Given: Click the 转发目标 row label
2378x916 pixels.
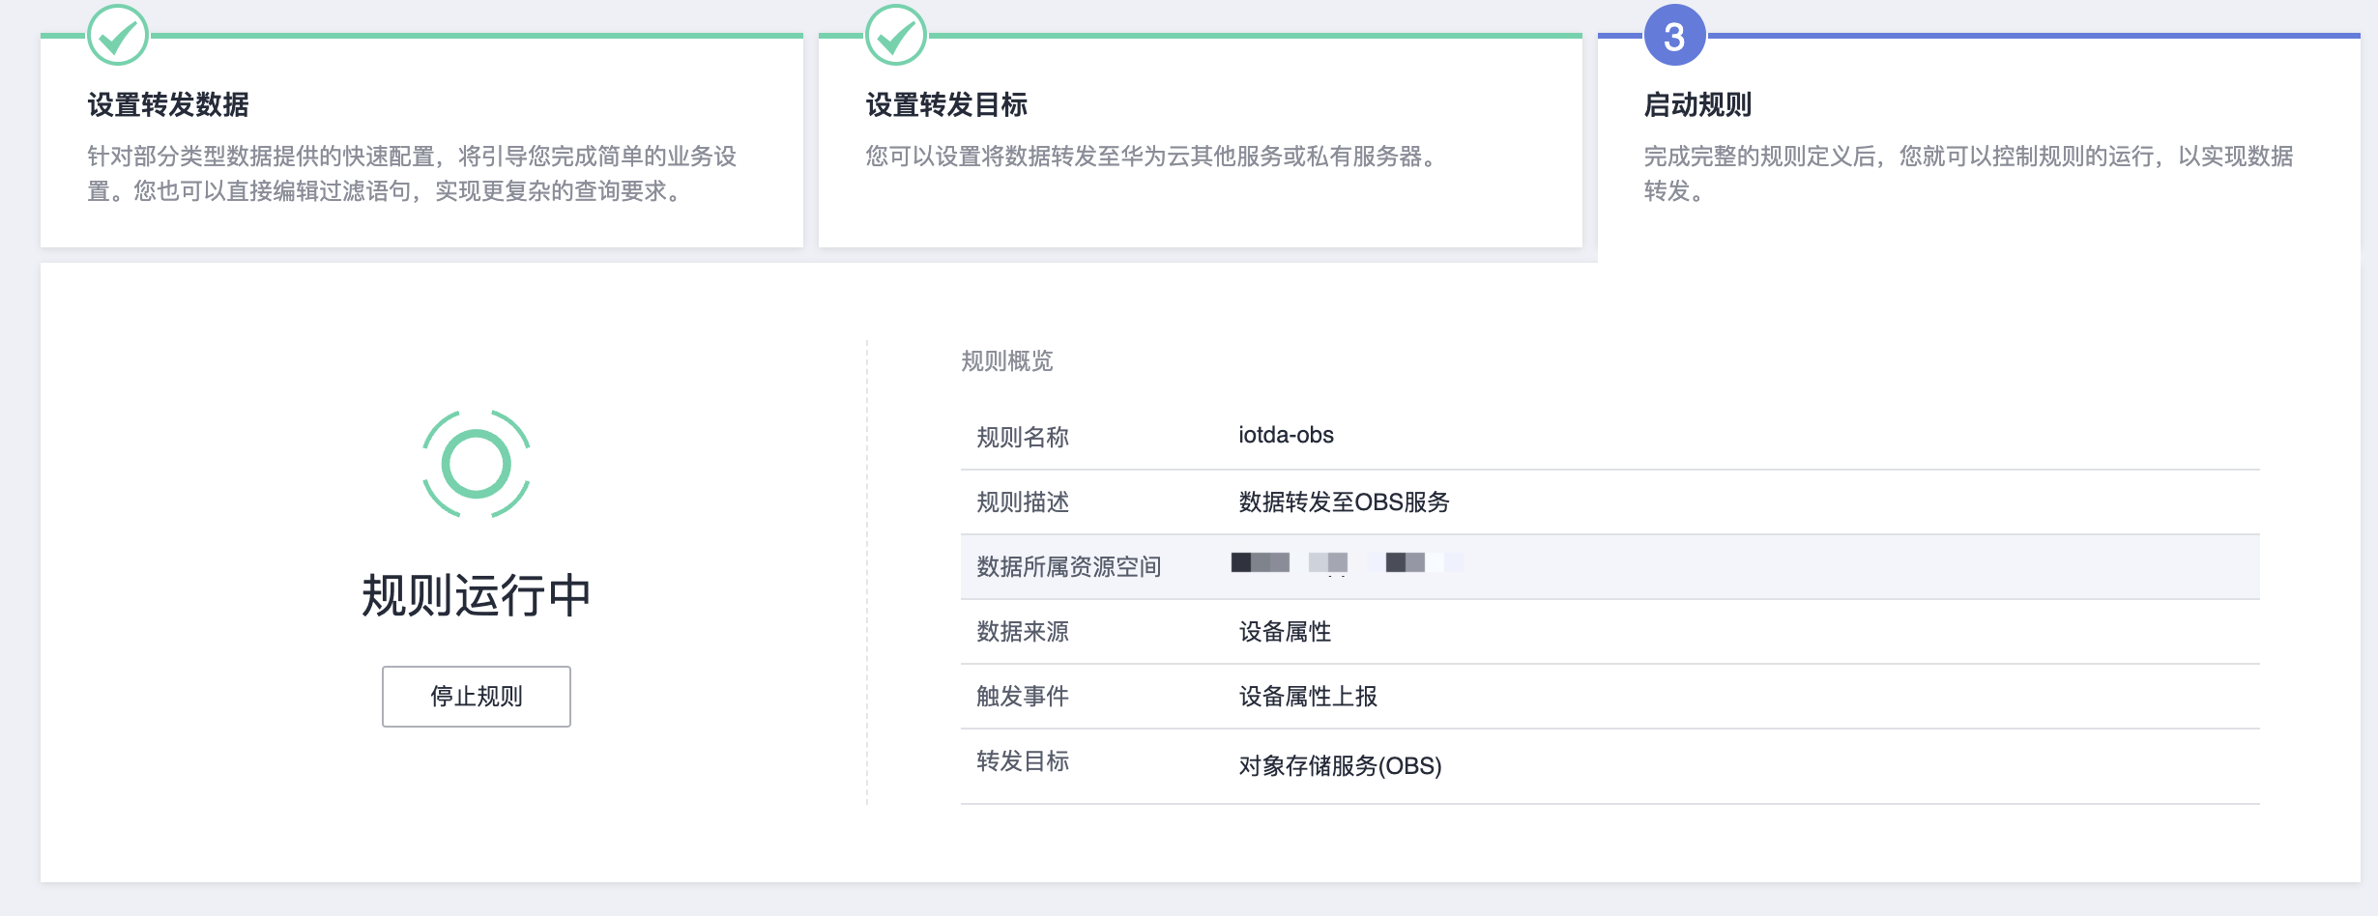Looking at the screenshot, I should 1023,761.
